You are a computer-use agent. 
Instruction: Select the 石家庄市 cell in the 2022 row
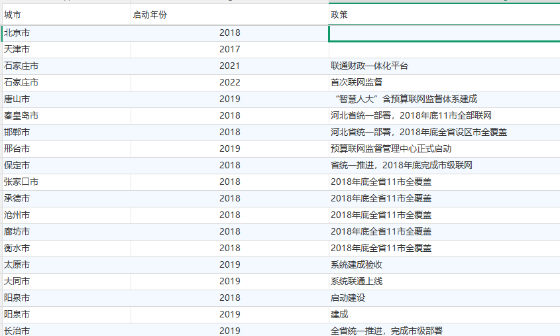click(66, 83)
